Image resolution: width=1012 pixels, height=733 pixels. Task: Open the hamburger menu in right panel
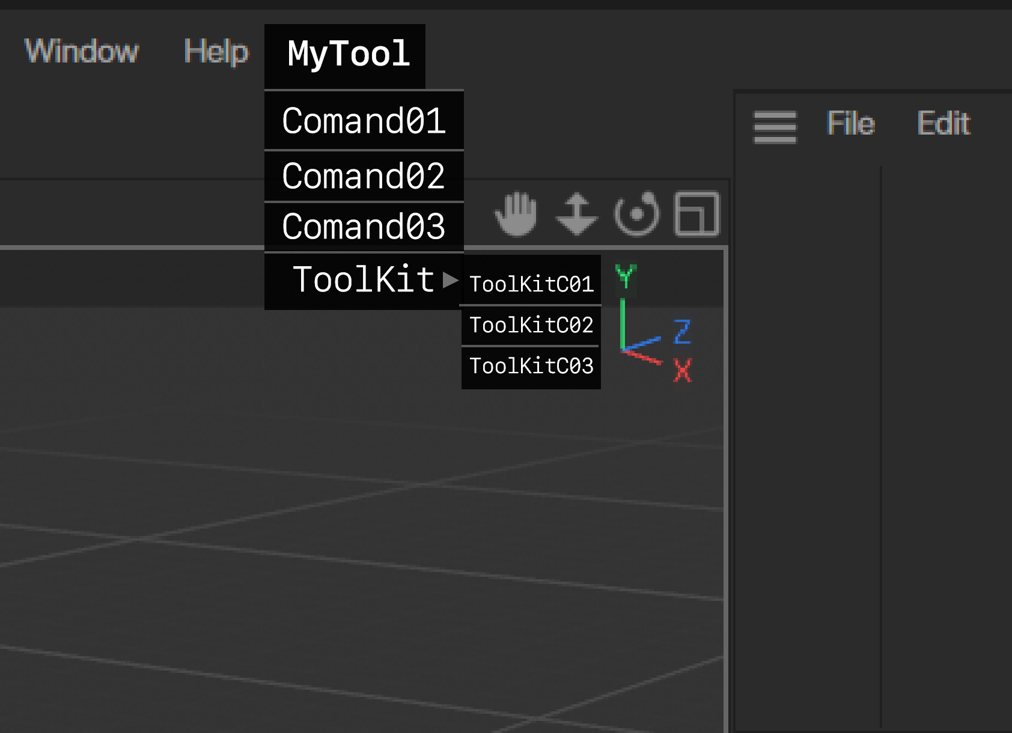pos(775,127)
